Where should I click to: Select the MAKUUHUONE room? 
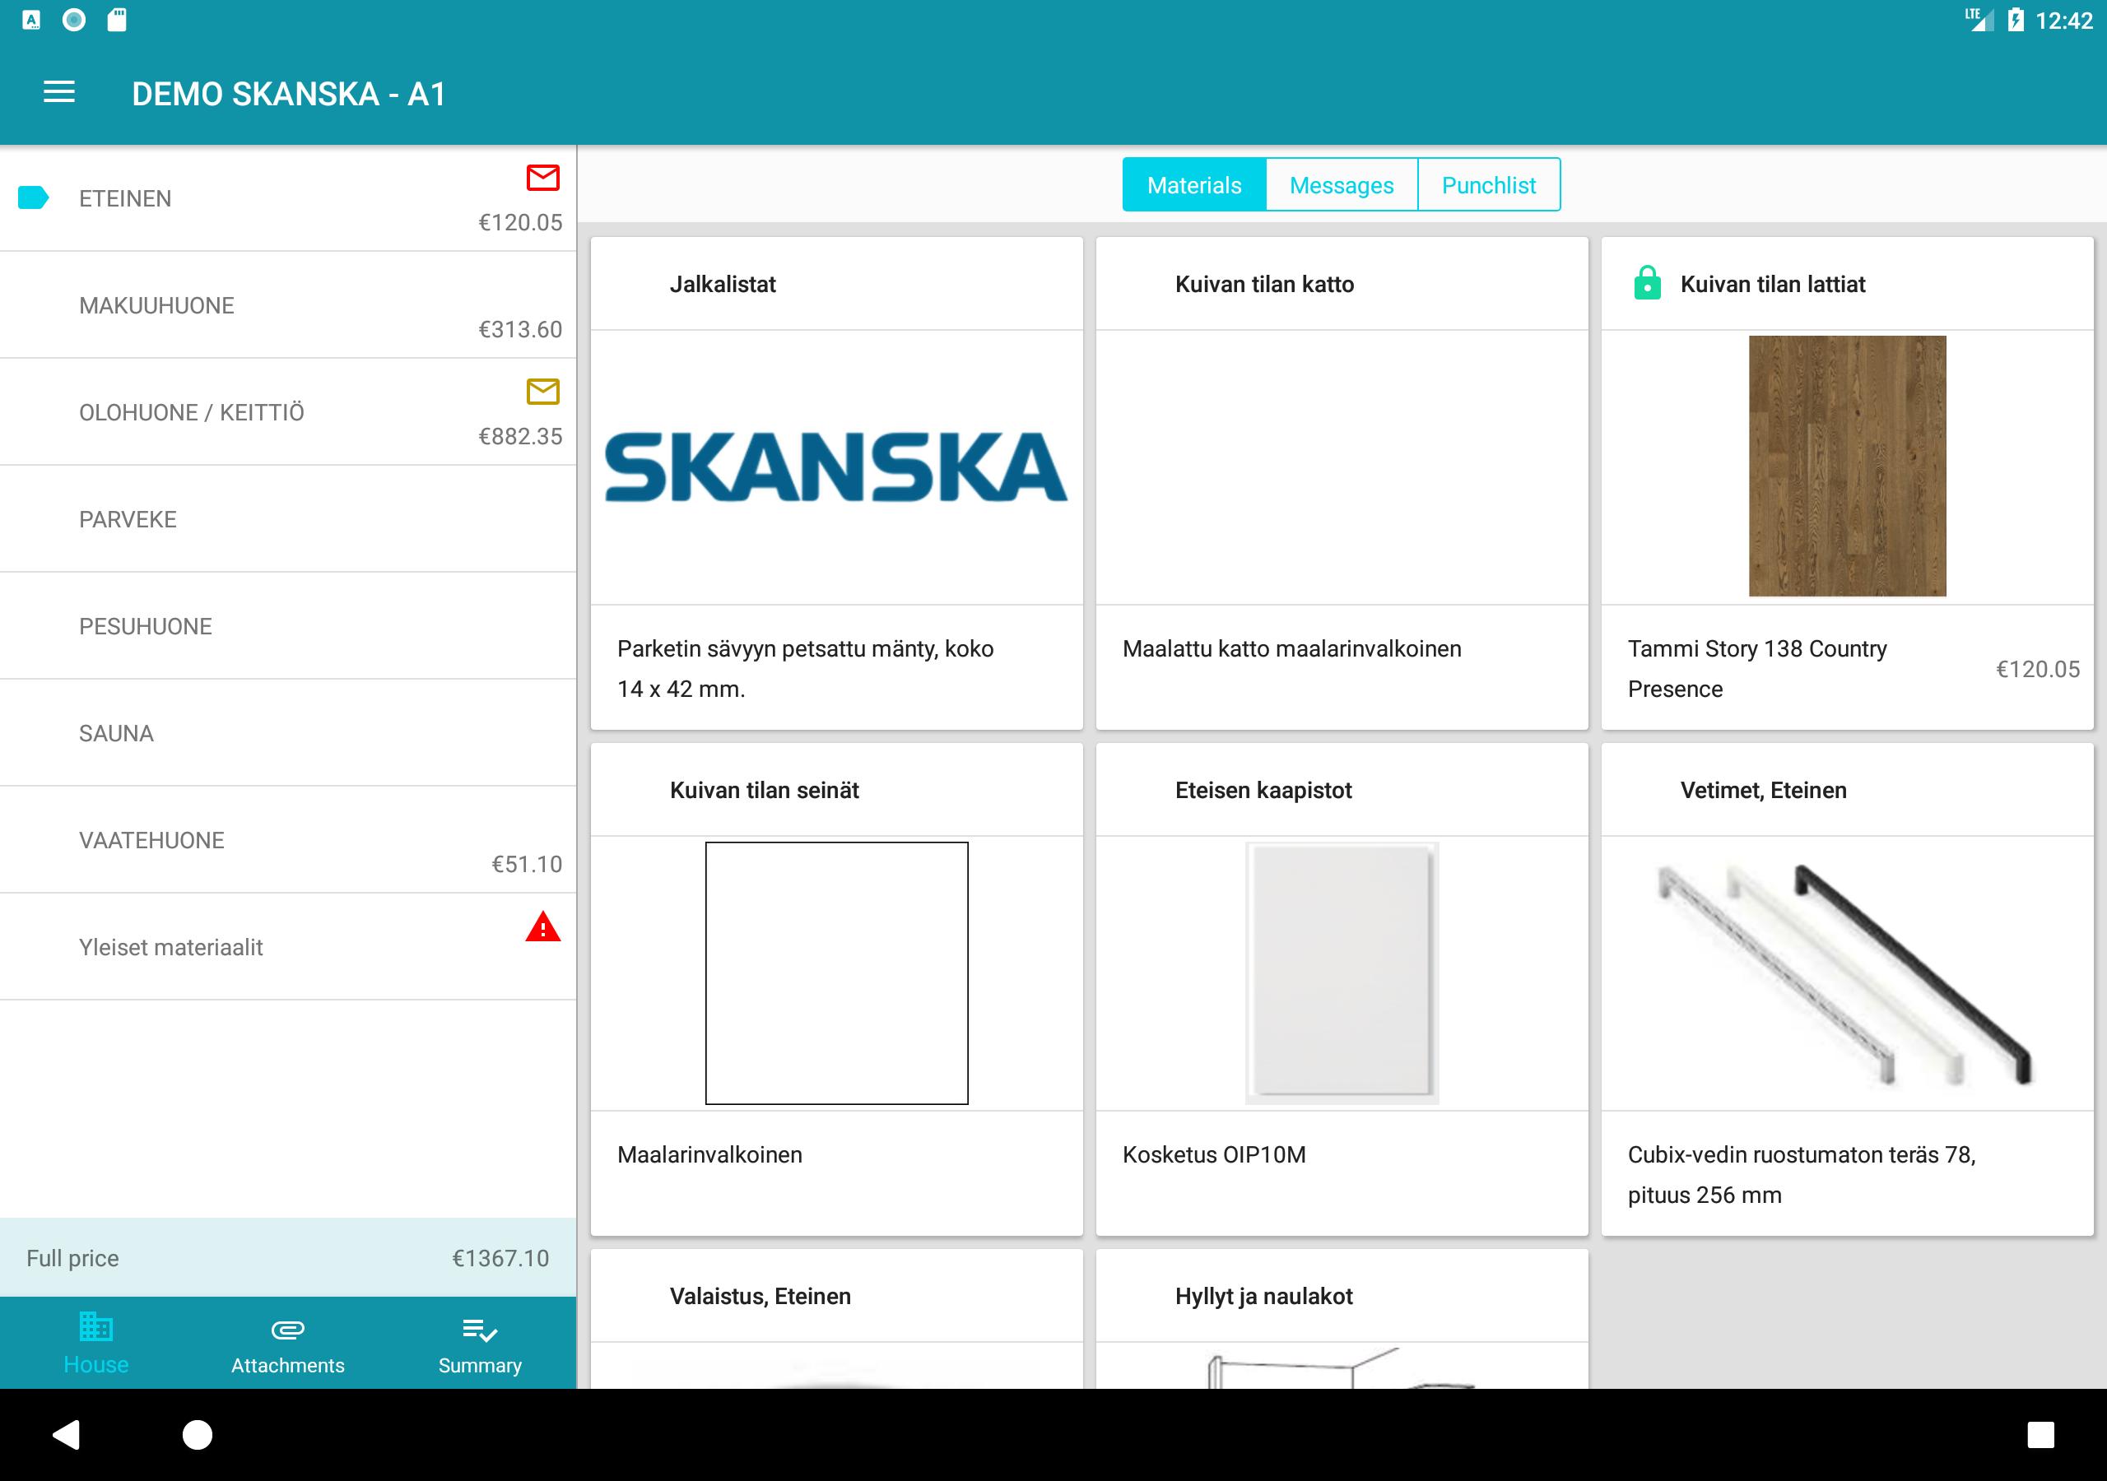point(288,304)
